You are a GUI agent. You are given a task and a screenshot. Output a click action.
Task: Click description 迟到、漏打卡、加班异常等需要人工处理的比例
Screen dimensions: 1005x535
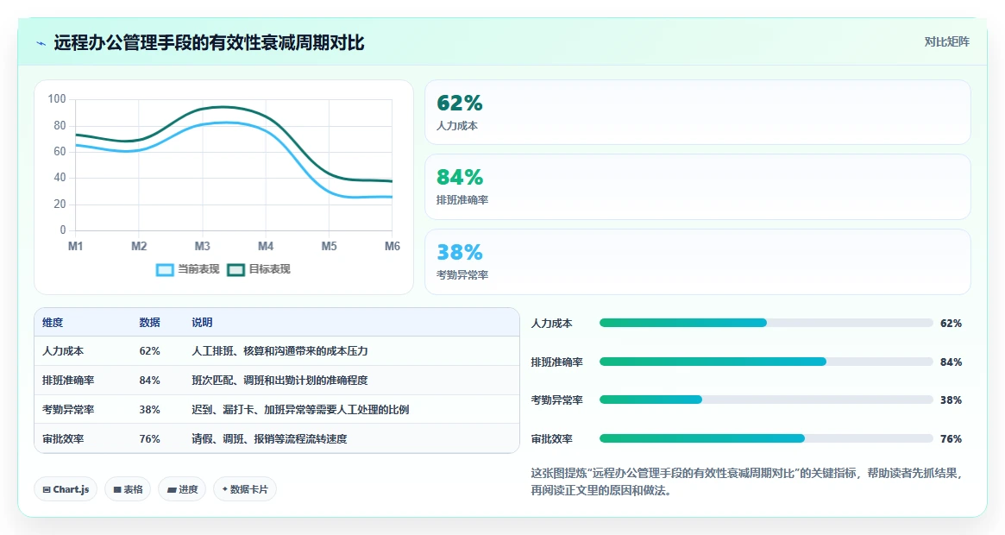click(300, 410)
